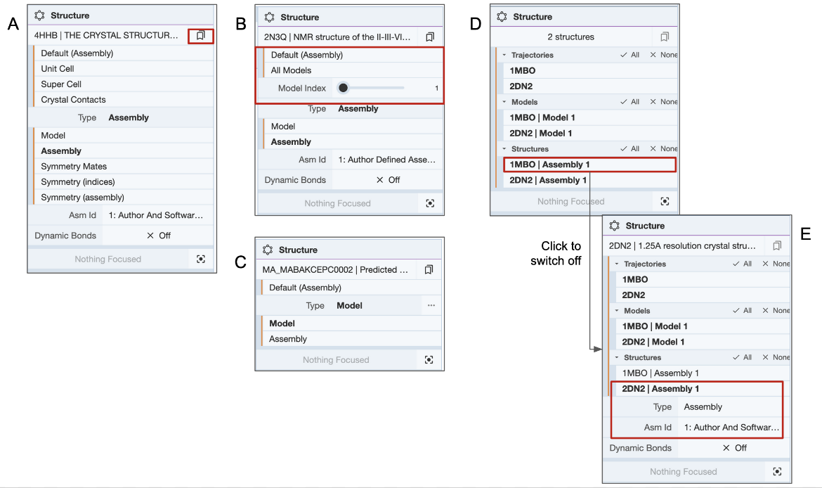822x488 pixels.
Task: Click the focus target icon in 2N3Q panel
Action: click(430, 203)
